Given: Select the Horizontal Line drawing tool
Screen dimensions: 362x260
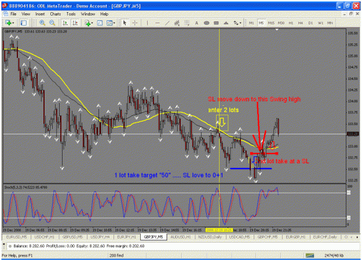Looking at the screenshot, I should (x=158, y=23).
